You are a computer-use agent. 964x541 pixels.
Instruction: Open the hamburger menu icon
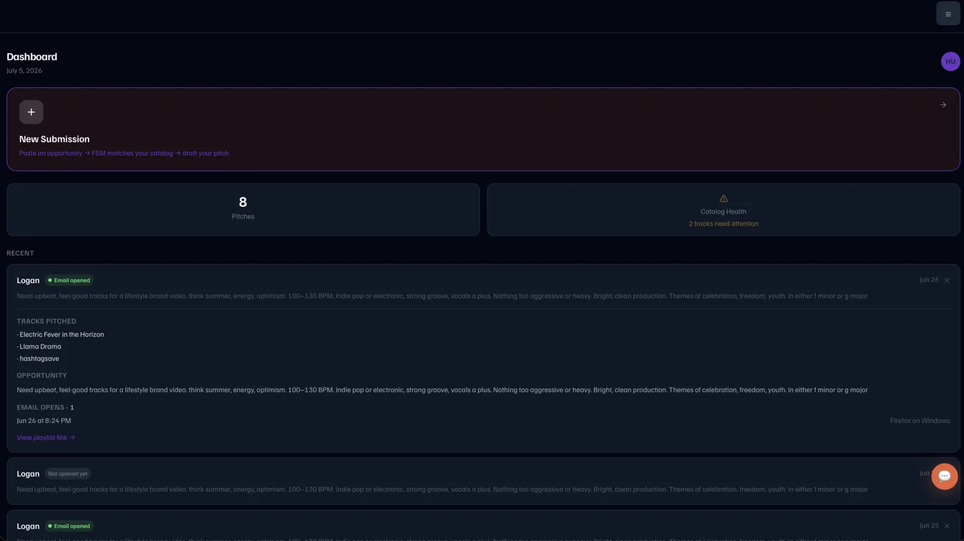coord(948,13)
